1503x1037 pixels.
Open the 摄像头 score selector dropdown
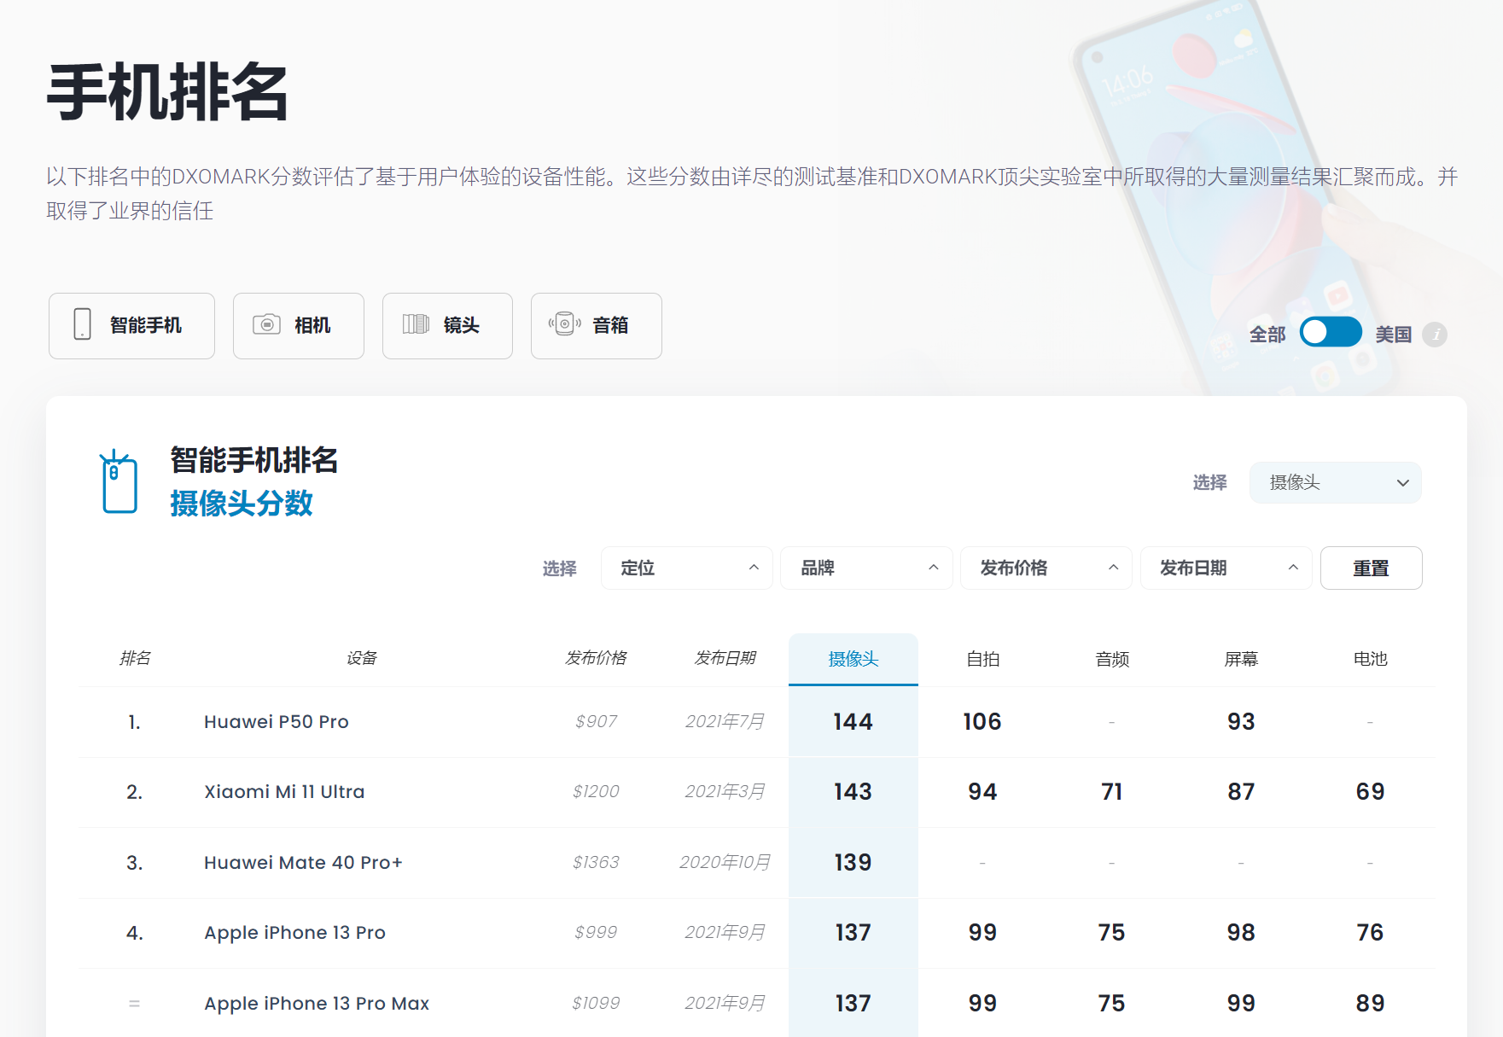point(1335,482)
